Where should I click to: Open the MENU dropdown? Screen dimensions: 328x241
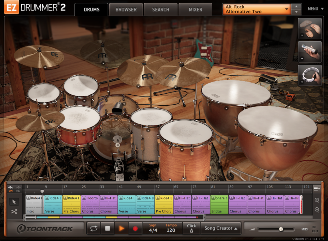coord(315,8)
